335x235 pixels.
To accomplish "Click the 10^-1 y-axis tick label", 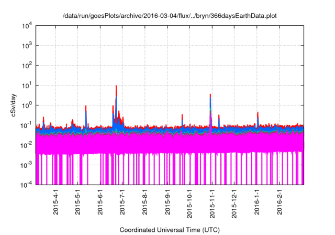I will point(27,125).
